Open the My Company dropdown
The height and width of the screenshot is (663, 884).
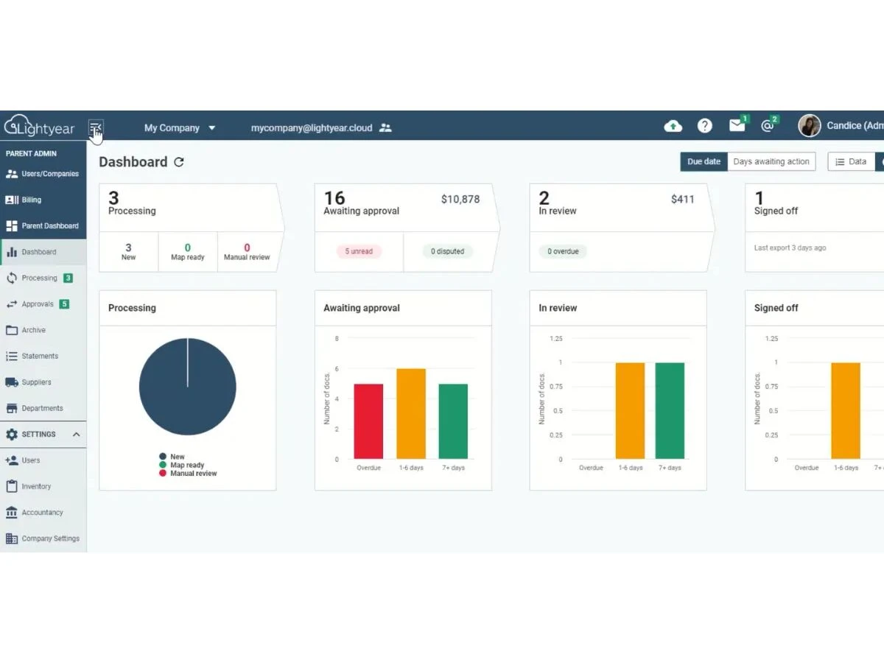[180, 128]
